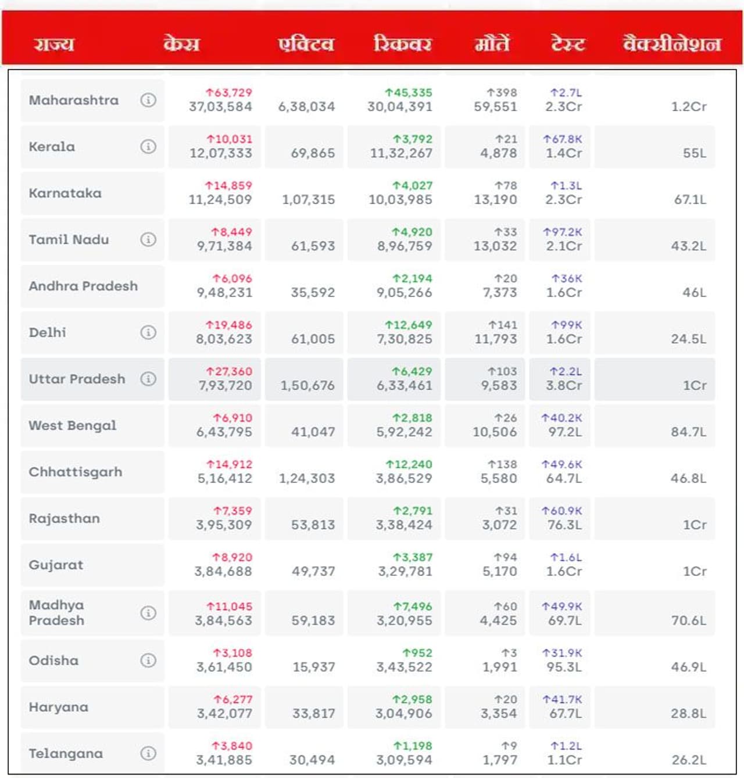Open the Madhya Pradesh info icon
This screenshot has width=744, height=778.
click(148, 613)
